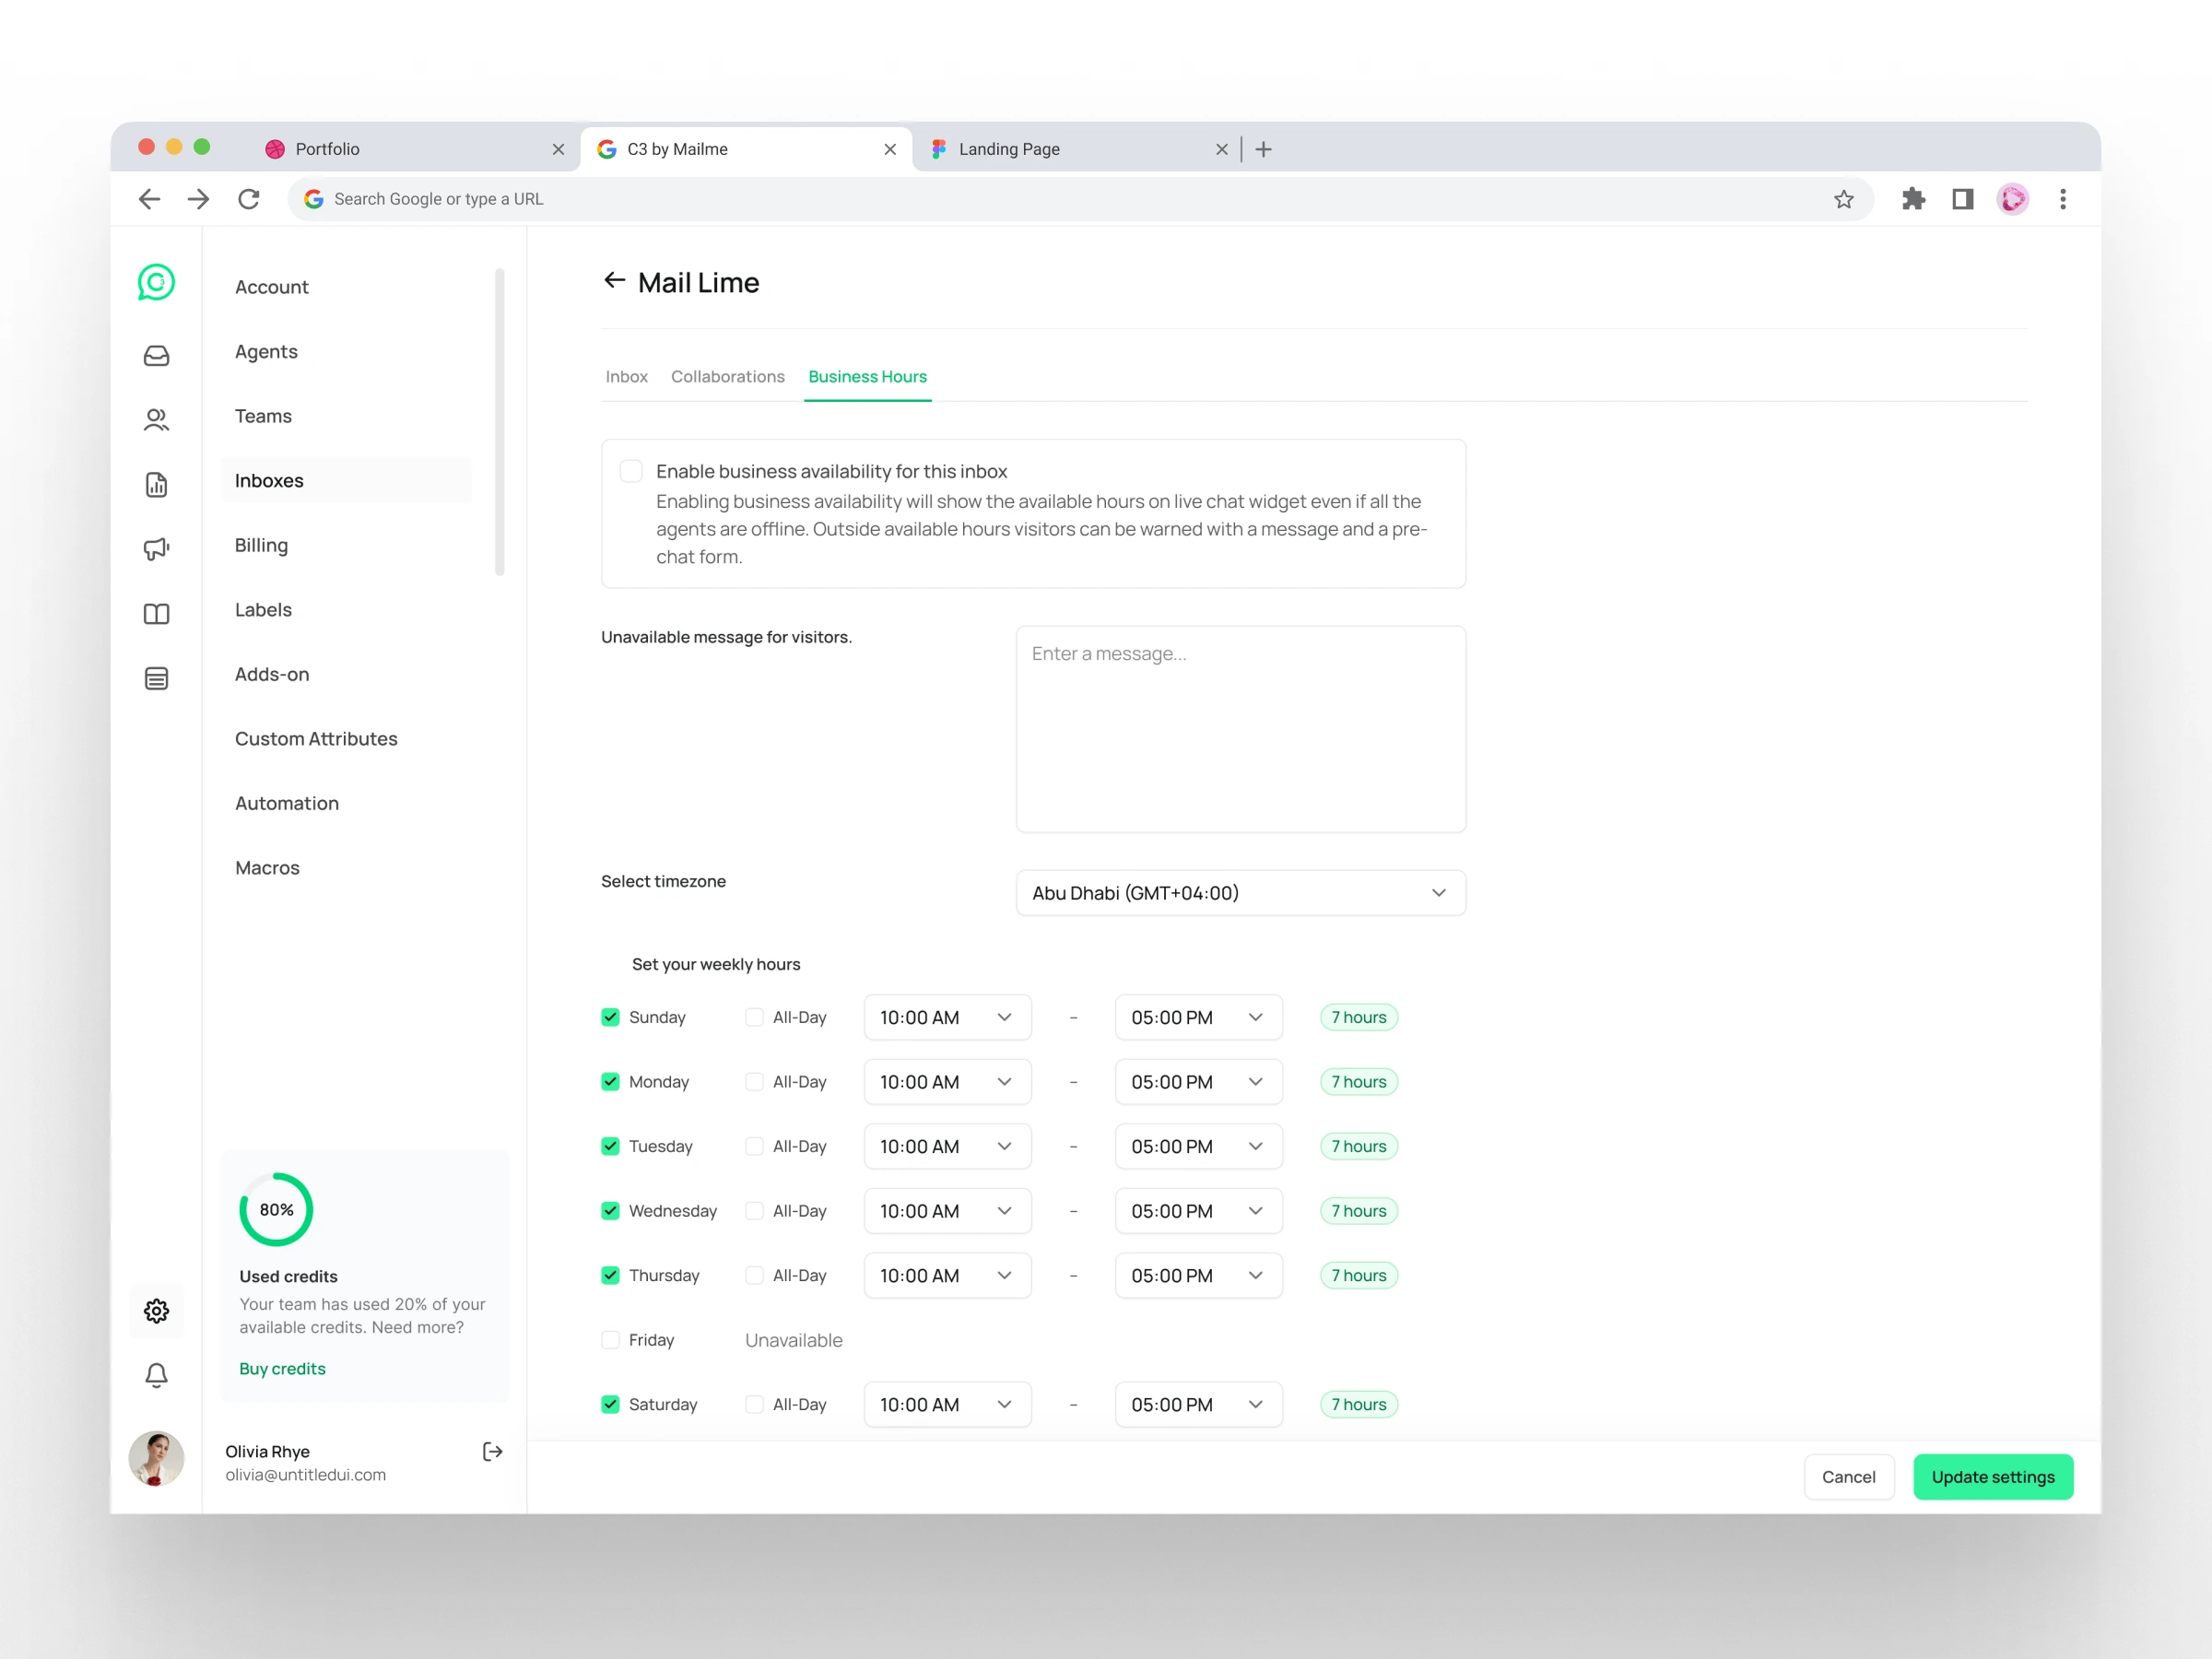Open the Inbox tab for Mail Lime

tap(626, 377)
